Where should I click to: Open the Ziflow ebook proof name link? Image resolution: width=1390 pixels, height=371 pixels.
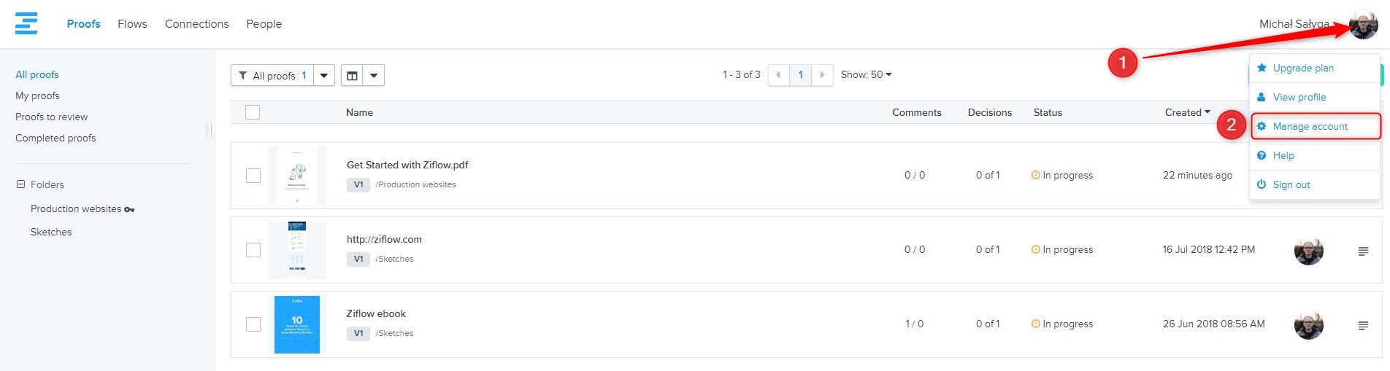point(376,313)
